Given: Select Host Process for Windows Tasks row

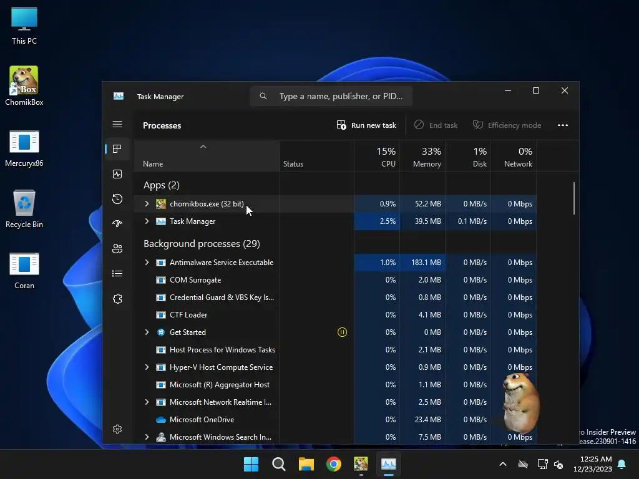Looking at the screenshot, I should (335, 350).
